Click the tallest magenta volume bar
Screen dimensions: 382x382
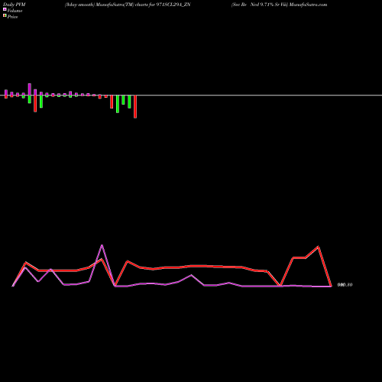tap(30, 89)
